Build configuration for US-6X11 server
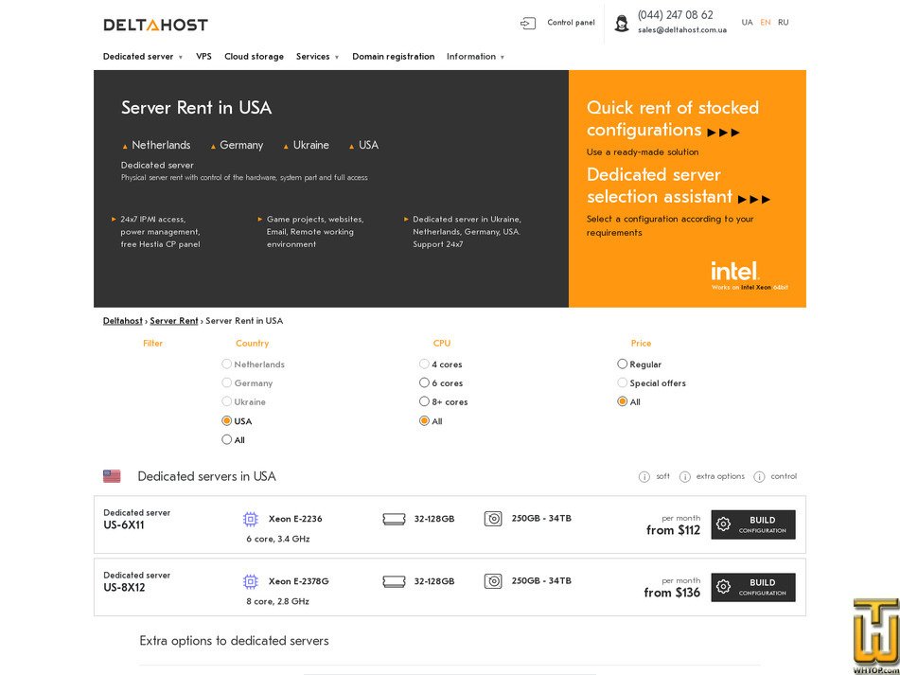This screenshot has width=900, height=675. click(x=753, y=524)
